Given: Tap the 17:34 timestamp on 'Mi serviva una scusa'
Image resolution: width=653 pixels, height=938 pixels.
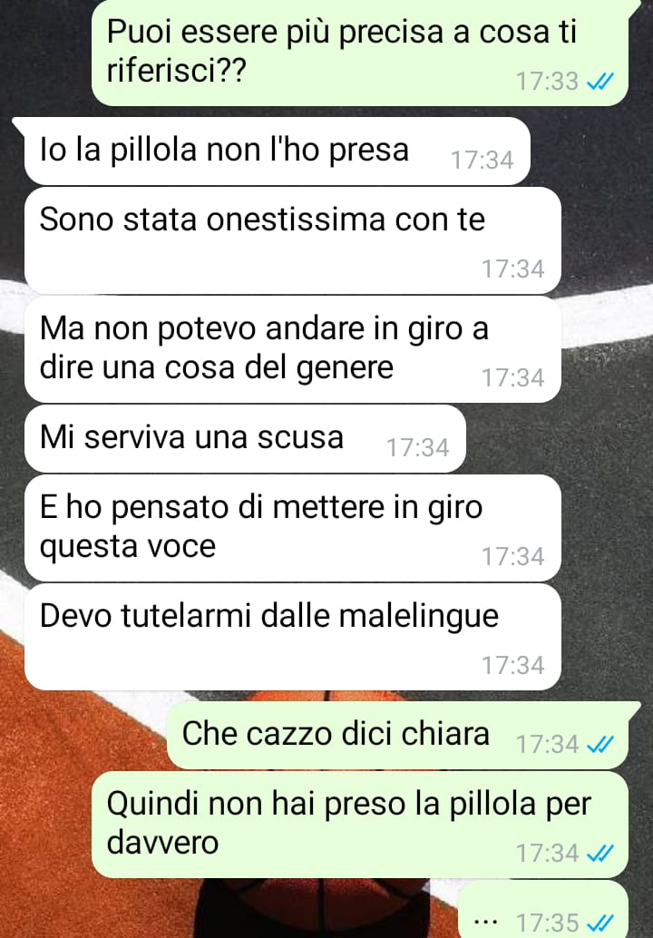Looking at the screenshot, I should coord(417,447).
